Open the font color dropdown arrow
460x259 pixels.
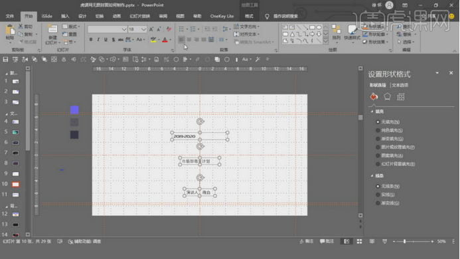[171, 40]
